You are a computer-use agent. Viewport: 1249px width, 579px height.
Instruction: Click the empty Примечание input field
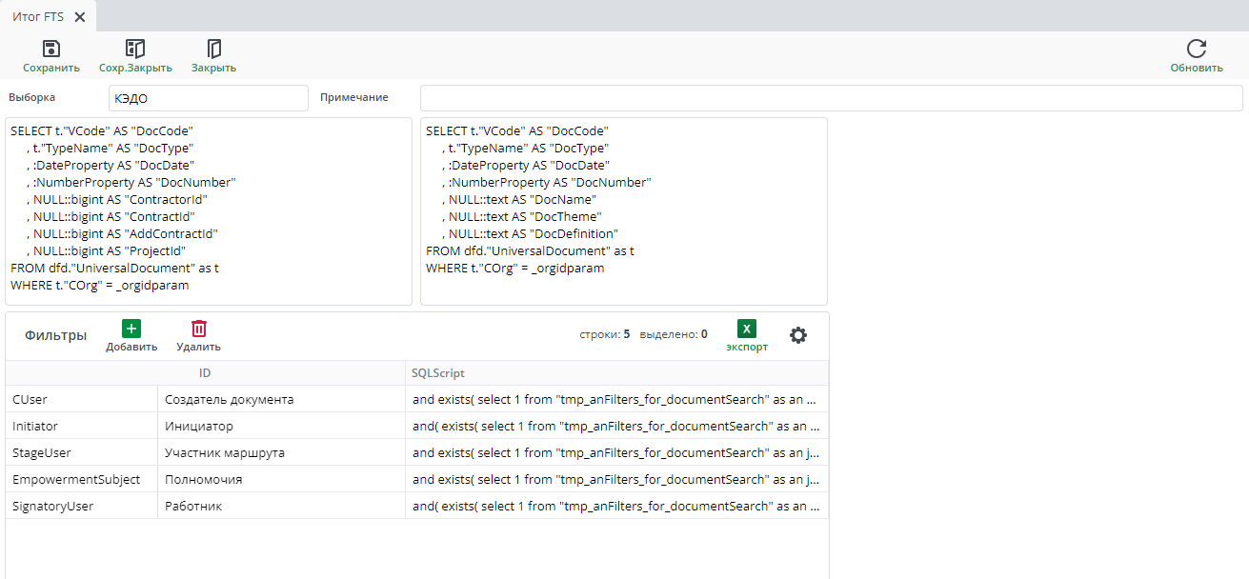pos(832,98)
